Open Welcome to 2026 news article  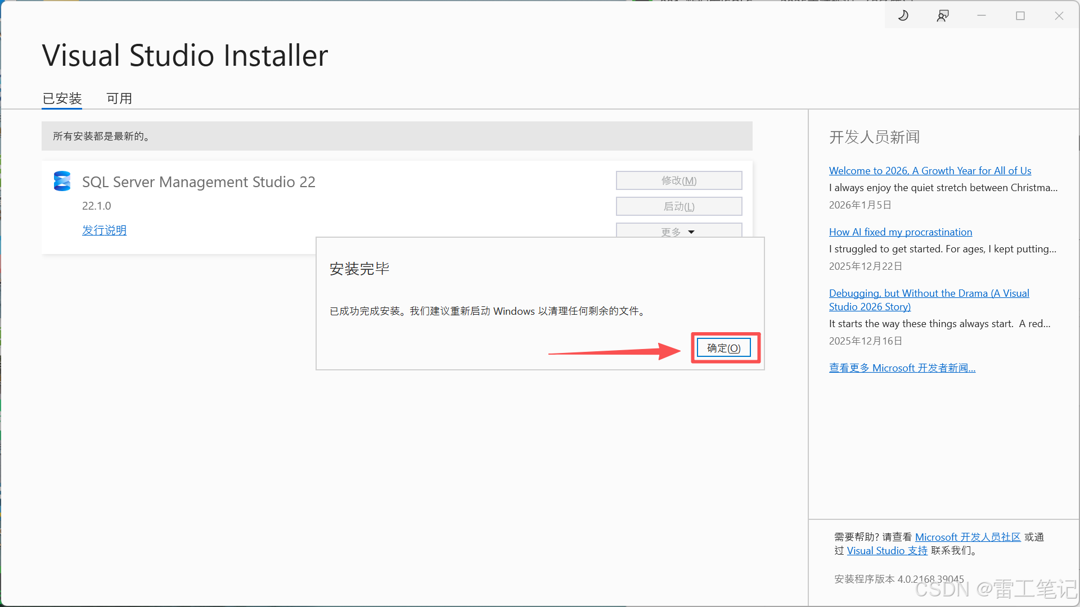coord(930,170)
